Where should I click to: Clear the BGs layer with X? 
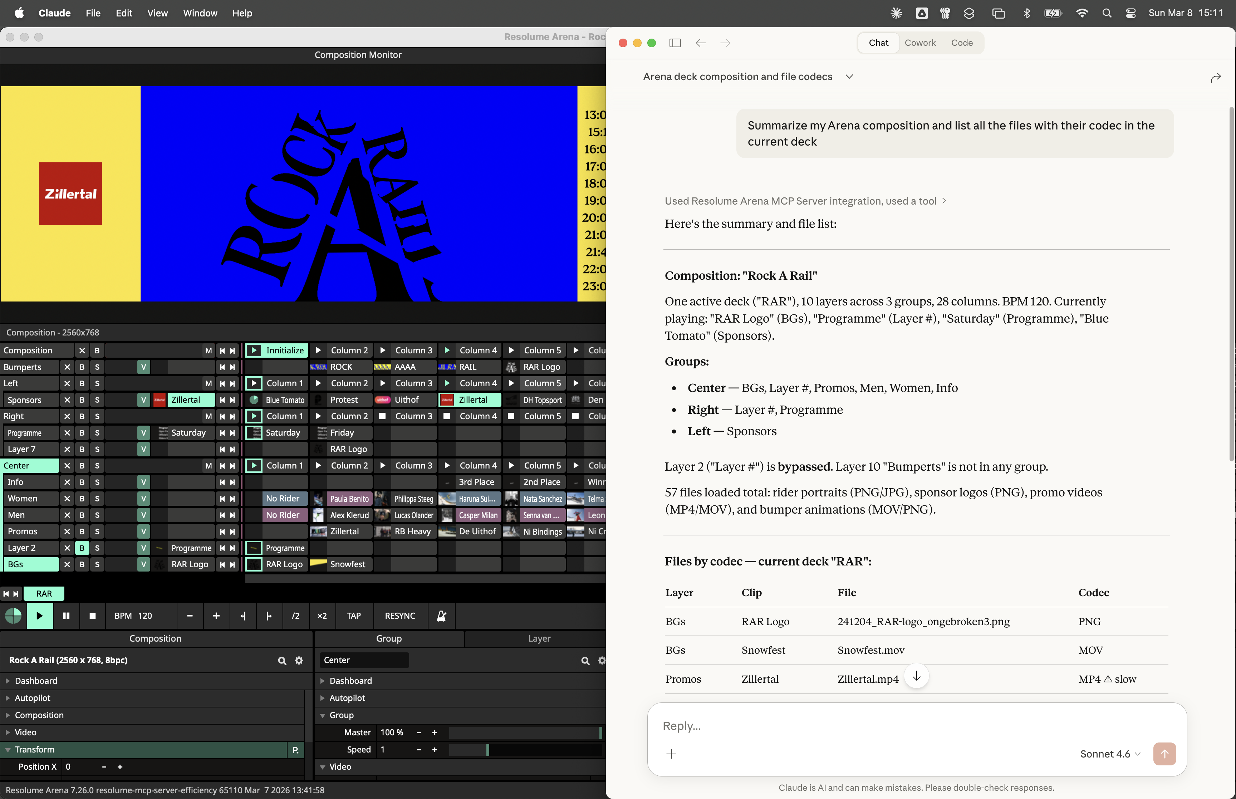click(x=67, y=564)
